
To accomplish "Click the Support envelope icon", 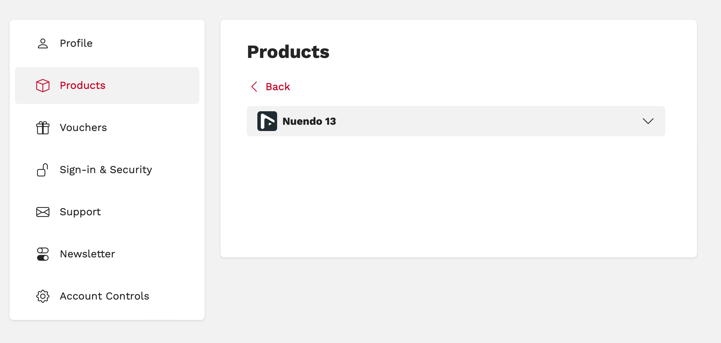I will click(43, 212).
